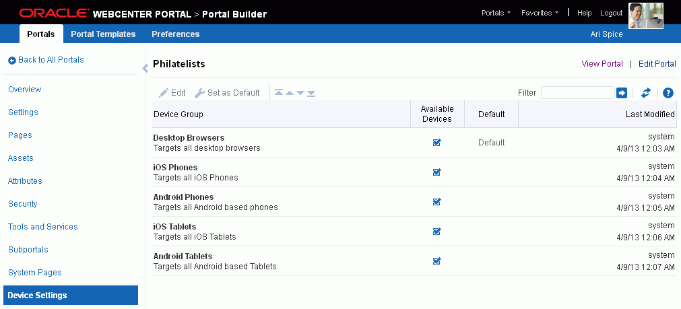Switch to Preferences tab

175,34
